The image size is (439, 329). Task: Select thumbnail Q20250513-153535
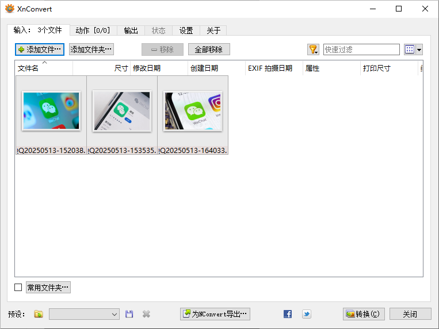tap(122, 115)
